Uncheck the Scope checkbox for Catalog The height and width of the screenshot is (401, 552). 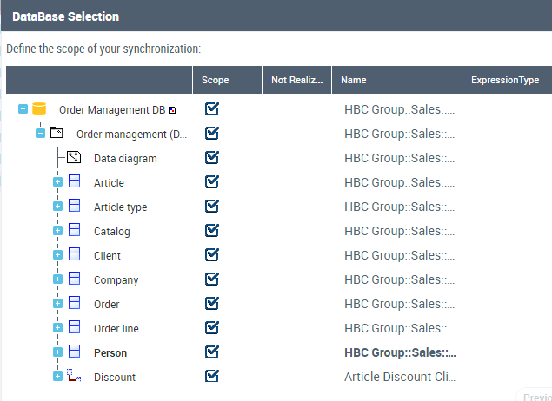tap(212, 231)
